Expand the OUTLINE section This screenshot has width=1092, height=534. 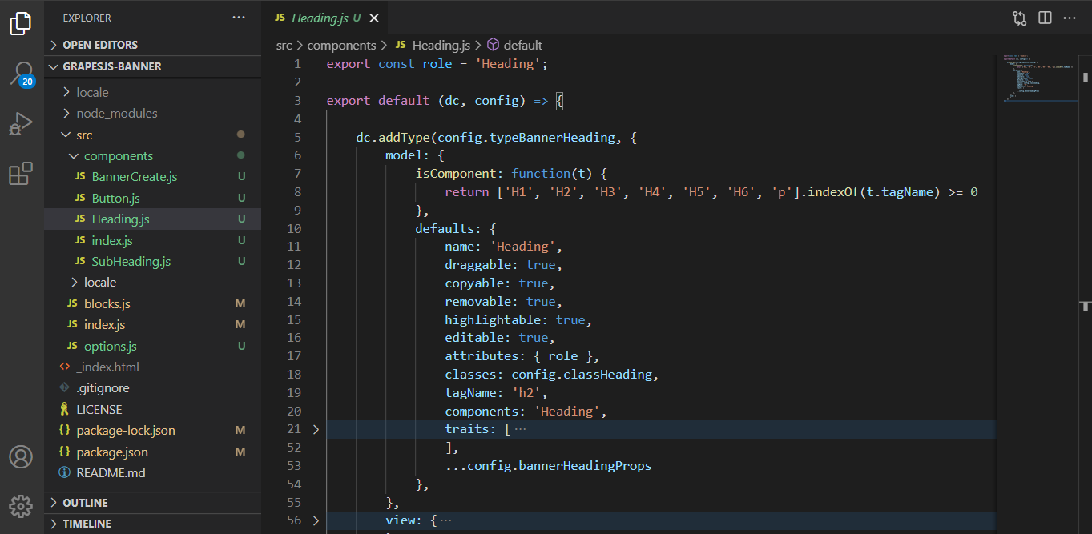click(x=152, y=503)
